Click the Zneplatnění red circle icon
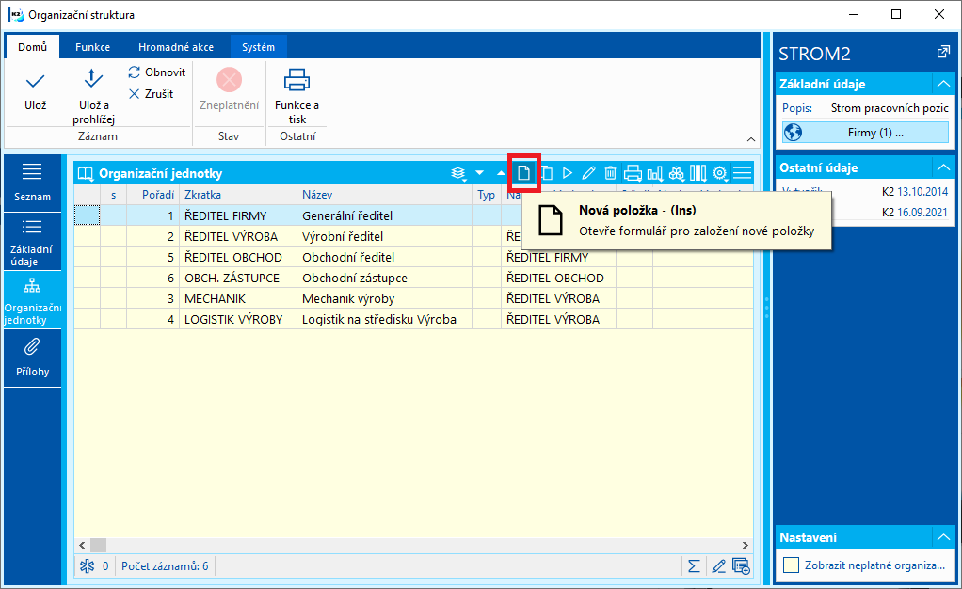The height and width of the screenshot is (589, 962). click(x=229, y=80)
